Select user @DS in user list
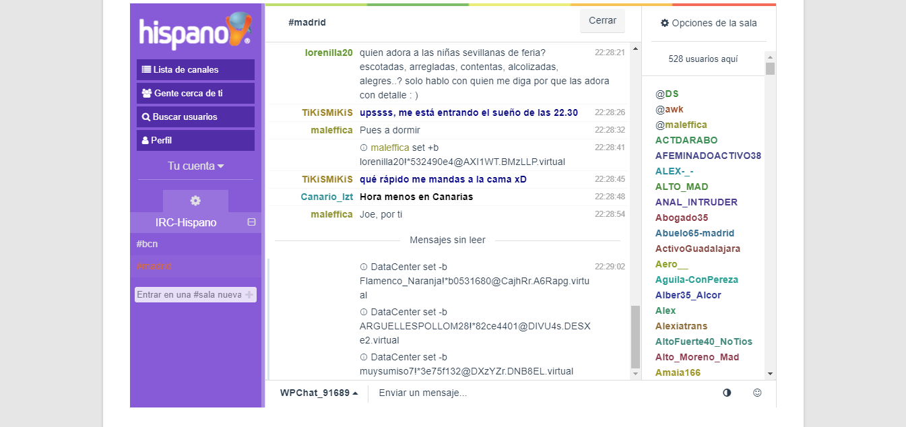906x427 pixels. click(x=667, y=94)
